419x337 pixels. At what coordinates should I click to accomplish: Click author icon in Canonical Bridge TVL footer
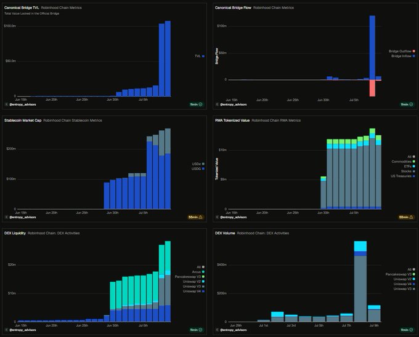(6, 105)
